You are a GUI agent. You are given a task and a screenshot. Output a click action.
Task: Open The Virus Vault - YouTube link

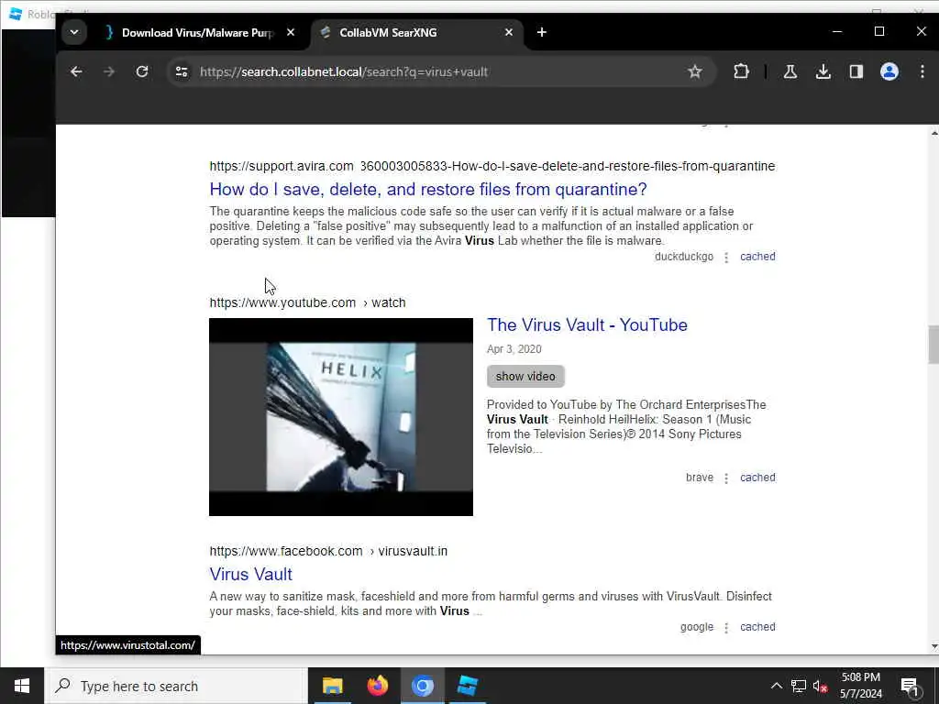[587, 325]
